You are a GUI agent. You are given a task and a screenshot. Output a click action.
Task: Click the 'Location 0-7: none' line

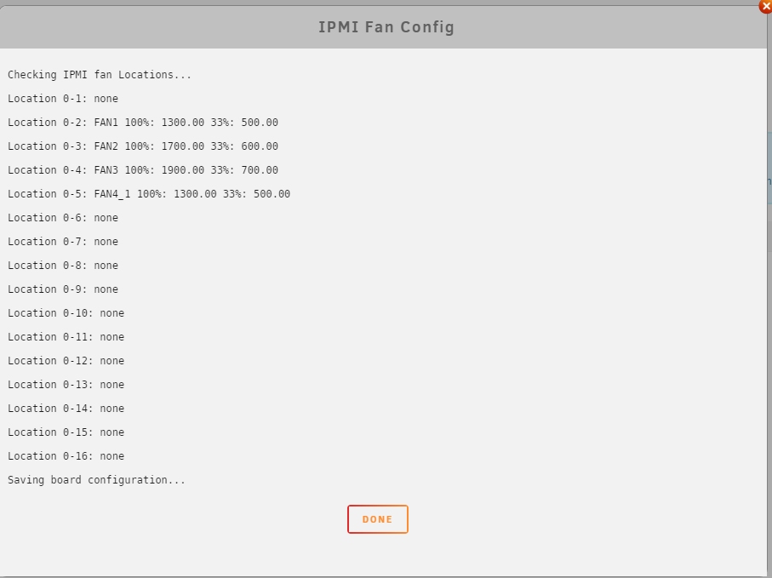63,241
